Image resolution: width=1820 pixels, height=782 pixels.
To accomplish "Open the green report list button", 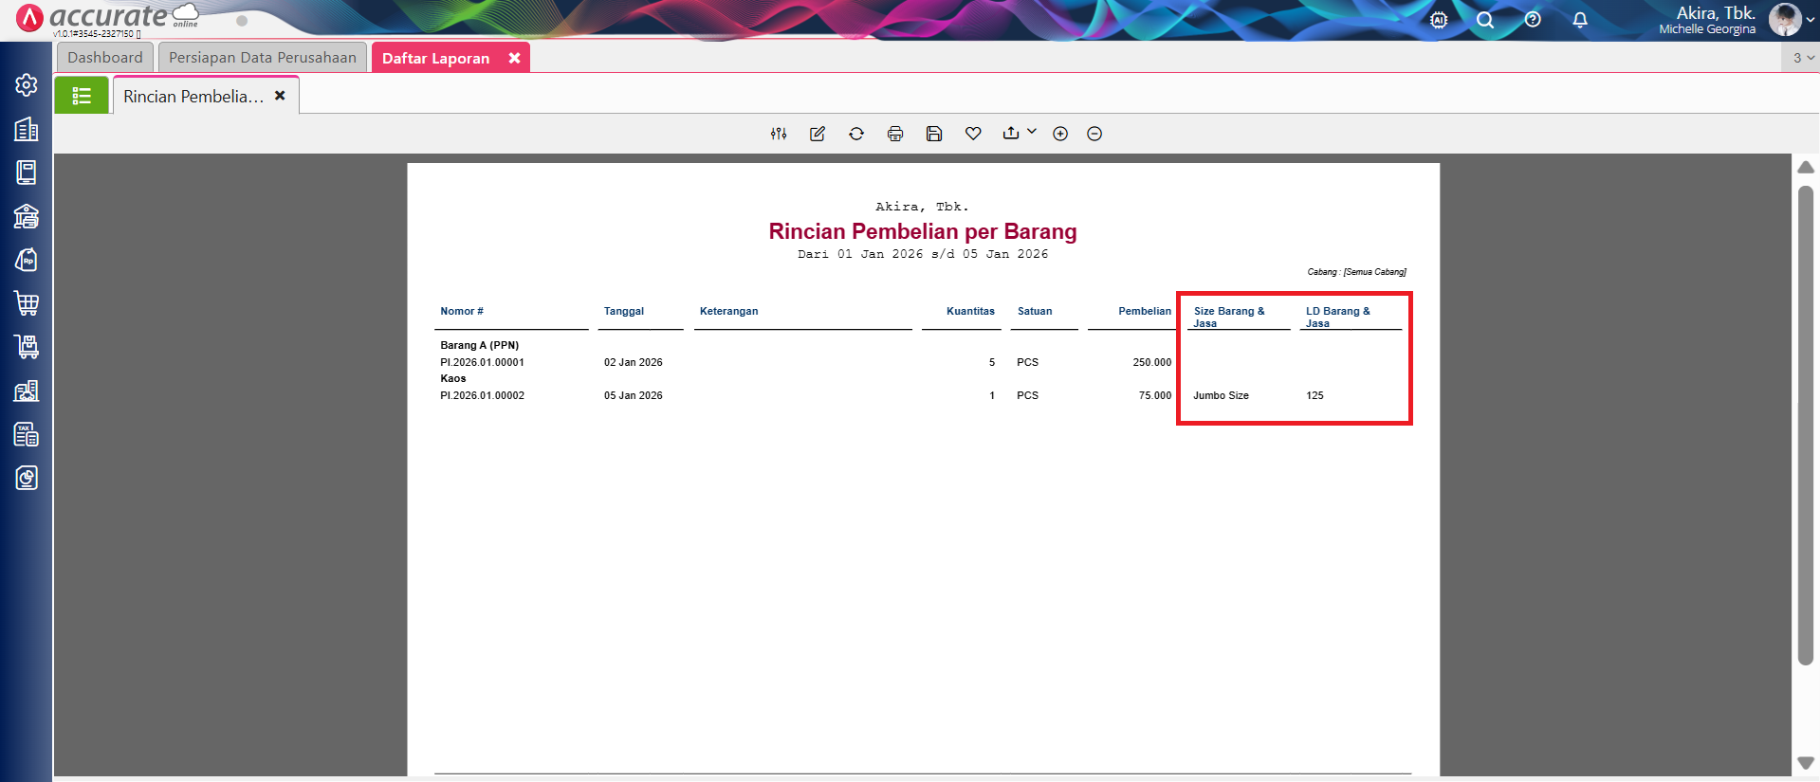I will (x=82, y=96).
